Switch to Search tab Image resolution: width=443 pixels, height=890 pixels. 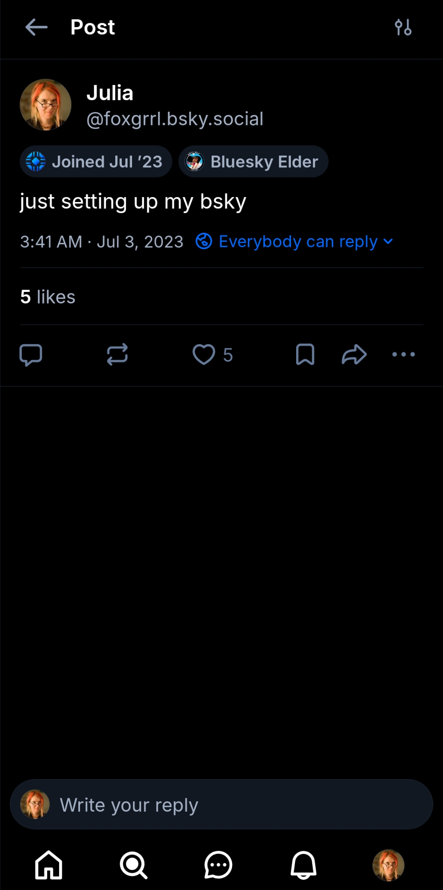pos(133,865)
